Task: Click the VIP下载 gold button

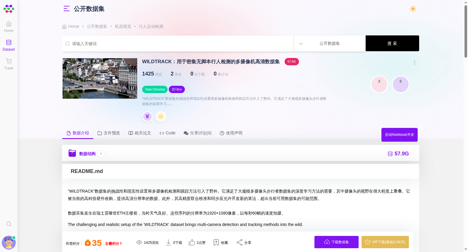Action: pos(385,242)
